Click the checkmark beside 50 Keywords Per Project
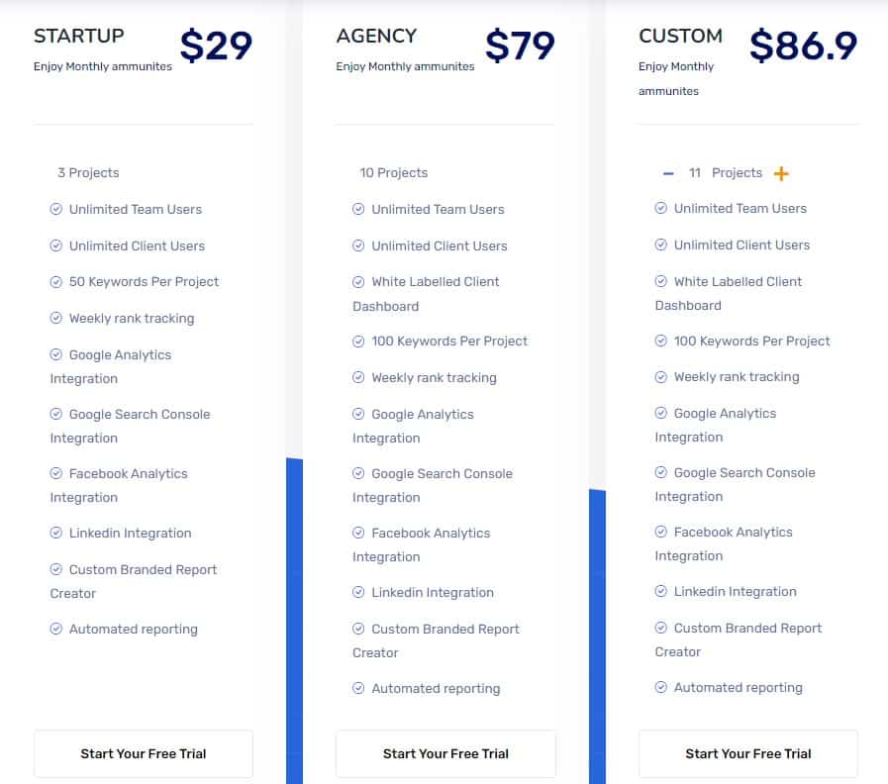Image resolution: width=888 pixels, height=784 pixels. tap(56, 282)
